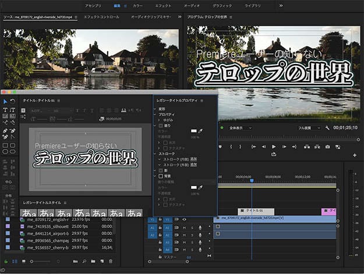This screenshot has width=364, height=274.
Task: Select the Rectangle shape tool
Action: 5,145
